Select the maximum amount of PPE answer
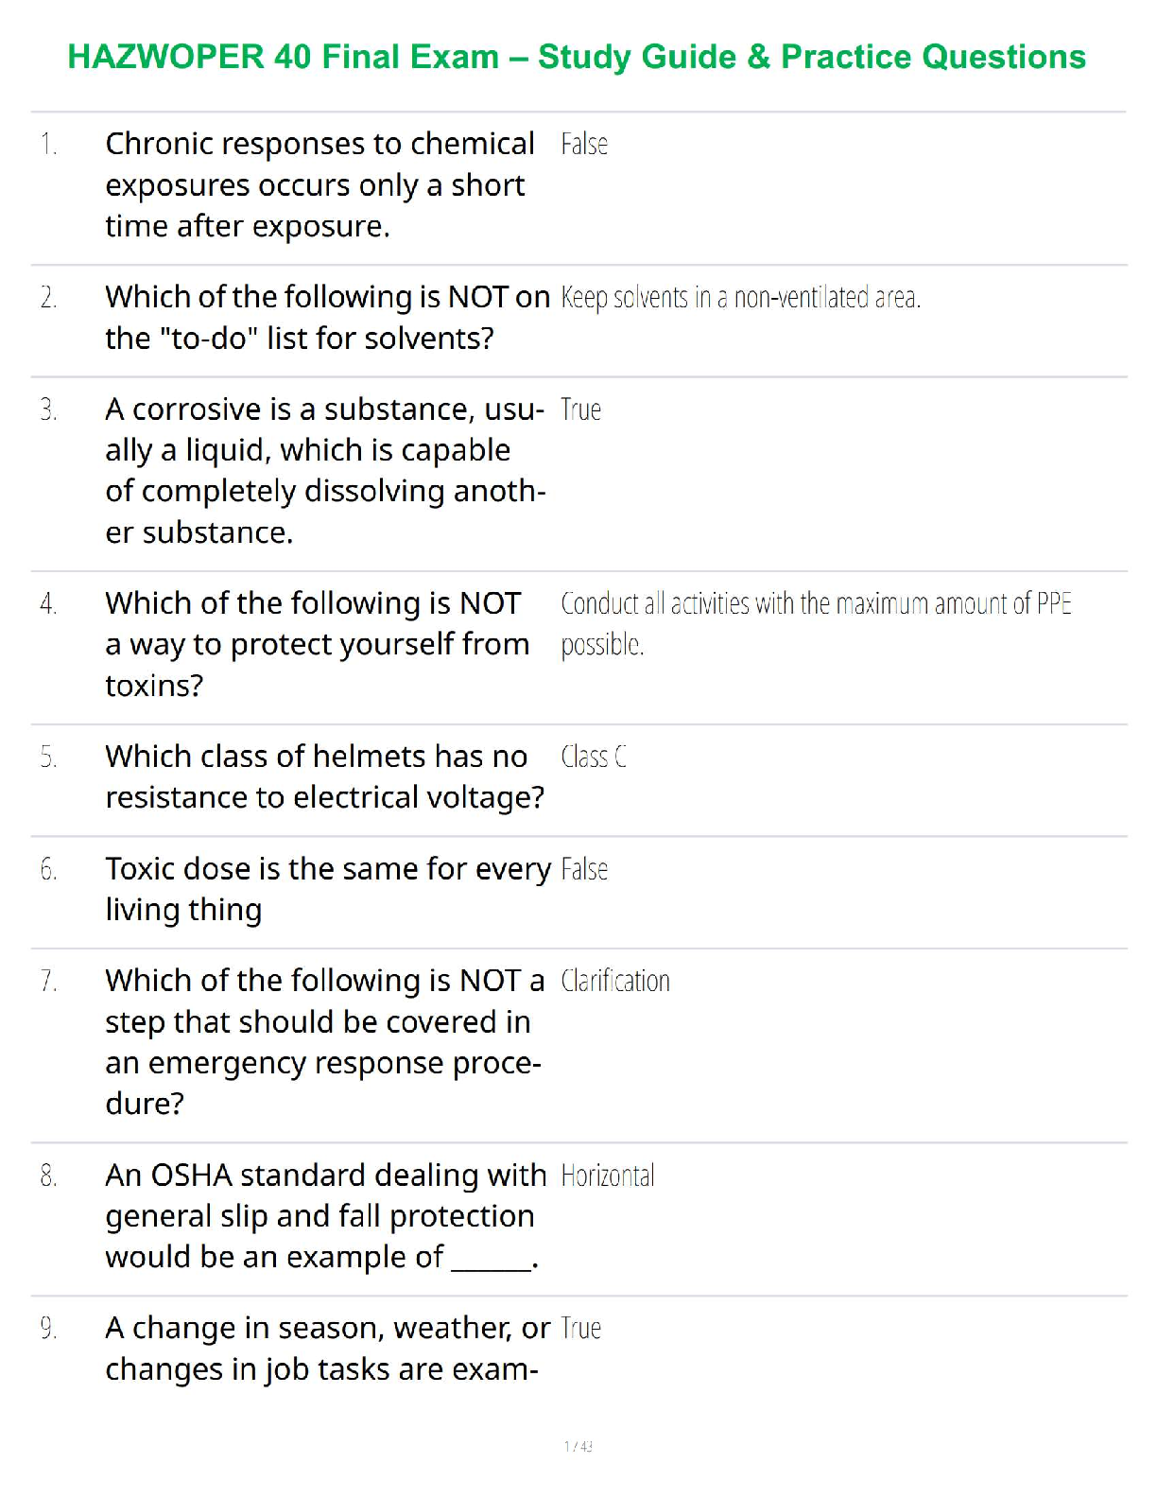The width and height of the screenshot is (1157, 1498). (x=815, y=623)
